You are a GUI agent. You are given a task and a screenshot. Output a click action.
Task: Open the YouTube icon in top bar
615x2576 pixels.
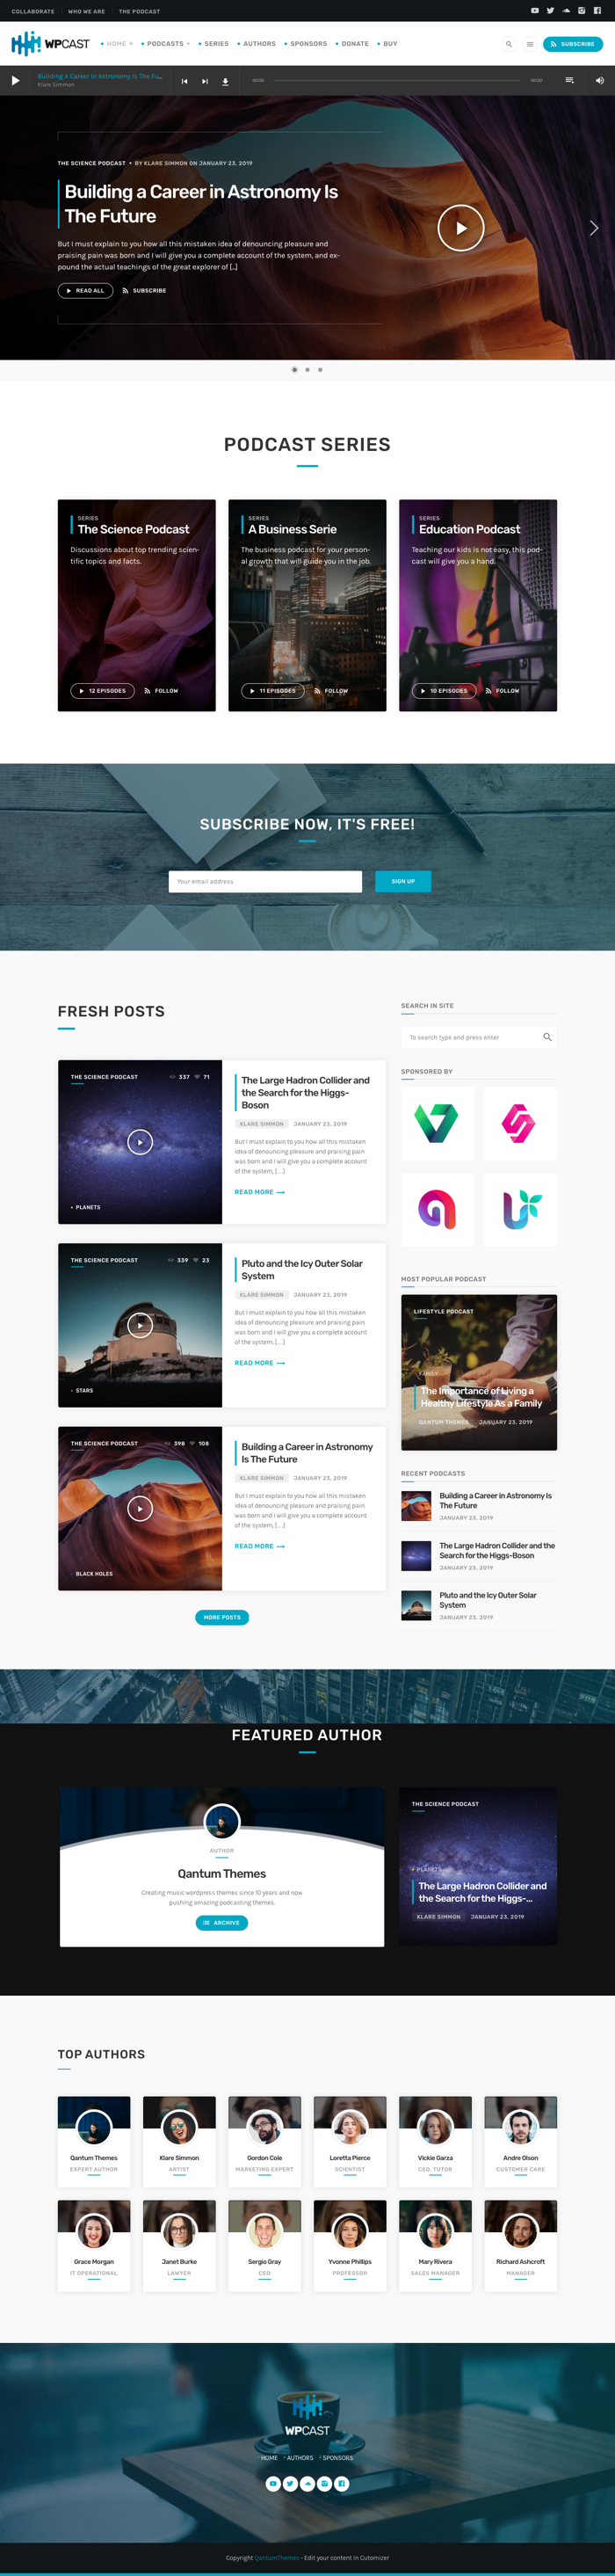click(x=535, y=11)
